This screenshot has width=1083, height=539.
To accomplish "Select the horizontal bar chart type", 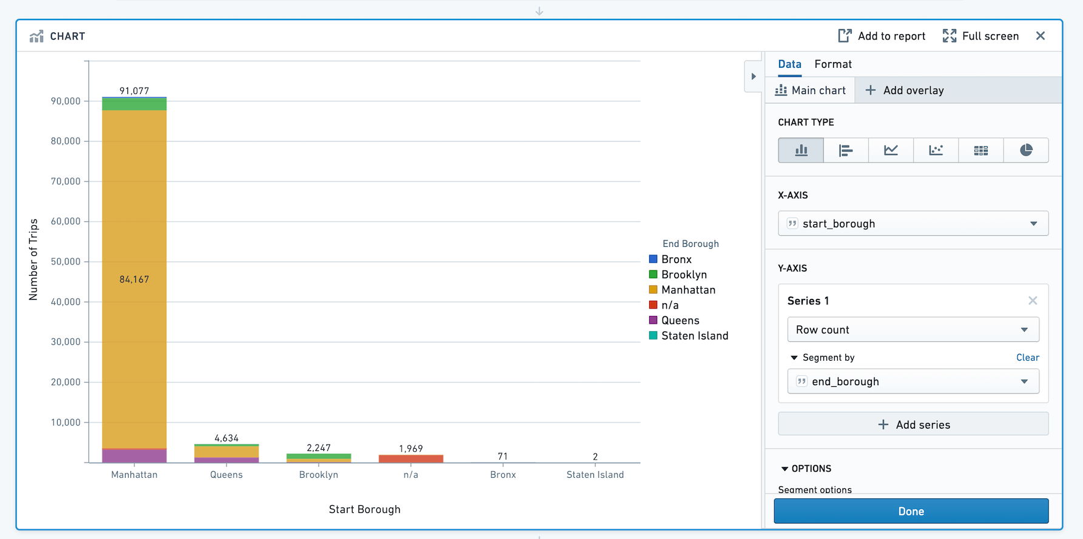I will click(846, 150).
